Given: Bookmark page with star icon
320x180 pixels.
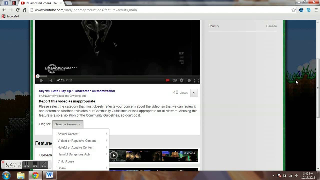Looking at the screenshot, I should point(293,10).
